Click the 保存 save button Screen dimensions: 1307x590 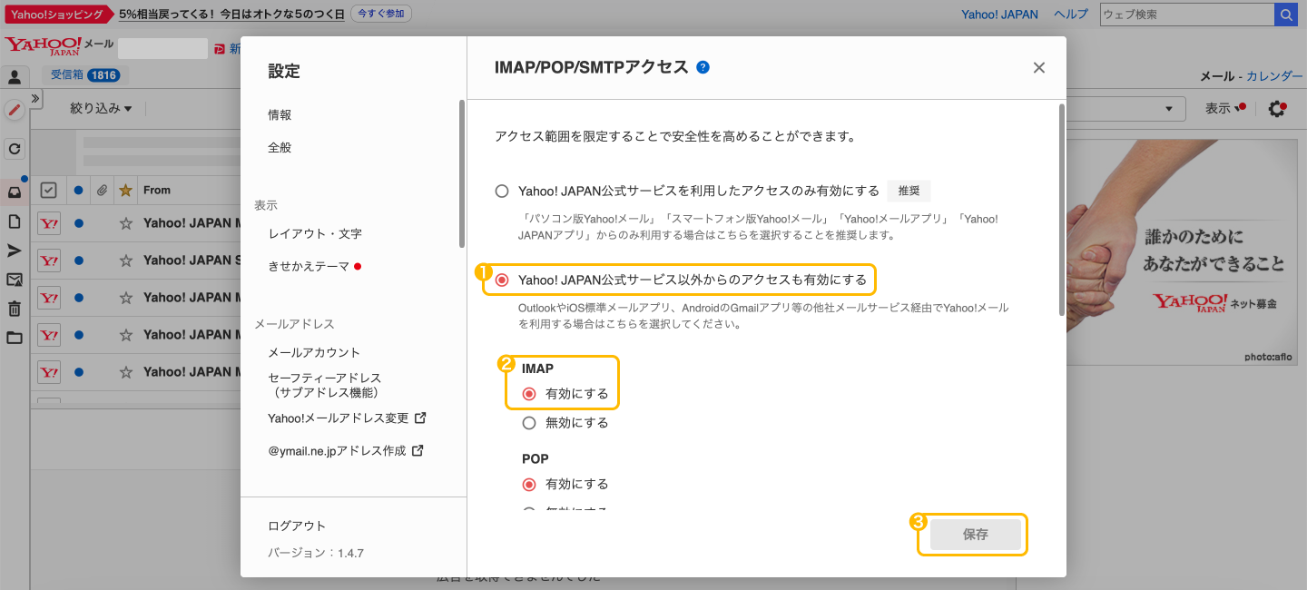tap(975, 535)
